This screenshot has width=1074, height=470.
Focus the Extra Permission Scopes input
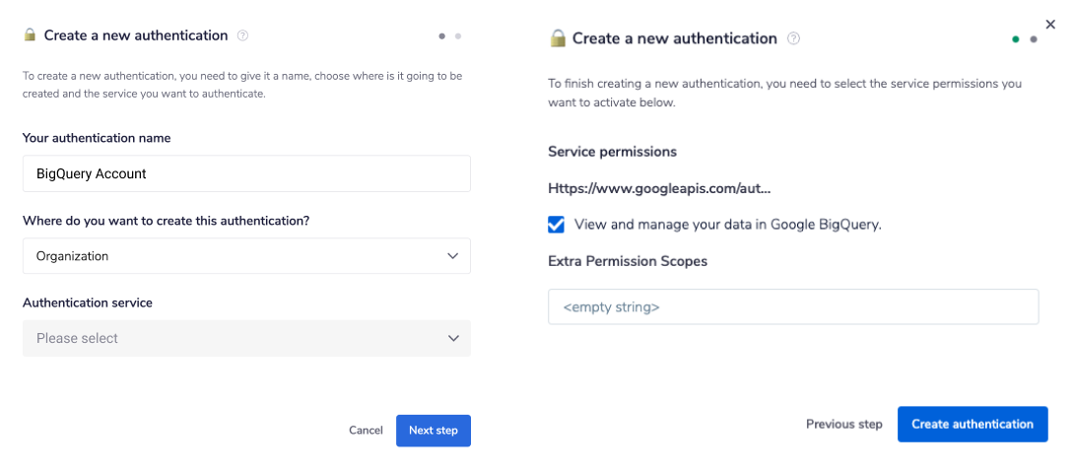click(x=793, y=306)
